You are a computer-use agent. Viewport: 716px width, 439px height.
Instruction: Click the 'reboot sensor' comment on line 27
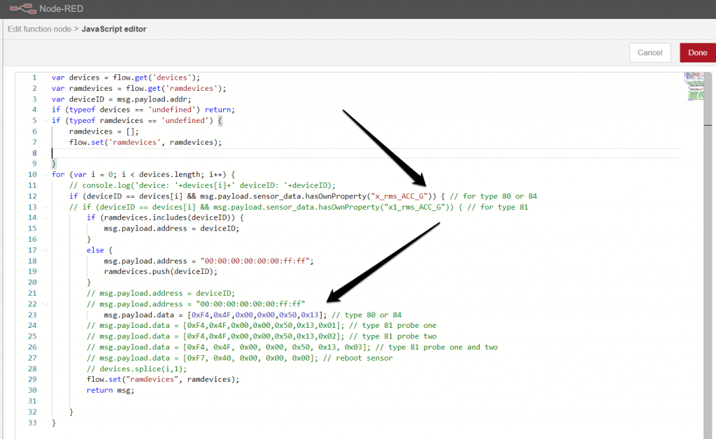coord(357,358)
